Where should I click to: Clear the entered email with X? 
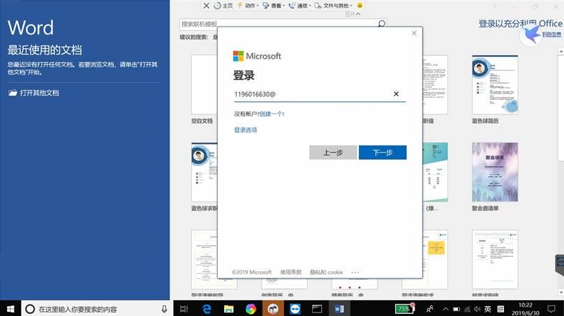pyautogui.click(x=396, y=94)
